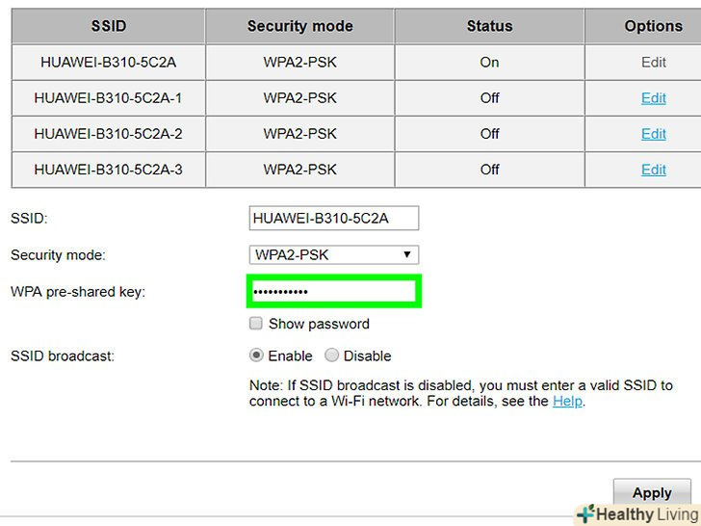Click the Security mode column header
Viewport: 701px width, 526px height.
tap(299, 26)
